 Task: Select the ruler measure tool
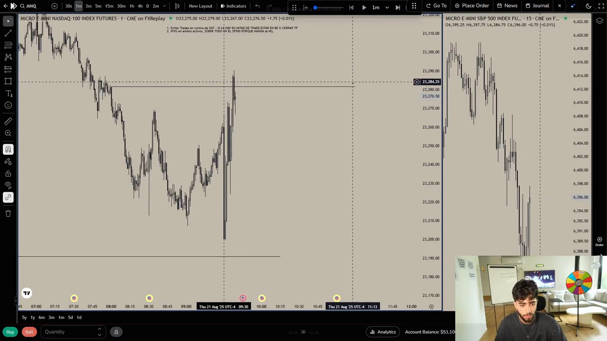click(8, 121)
